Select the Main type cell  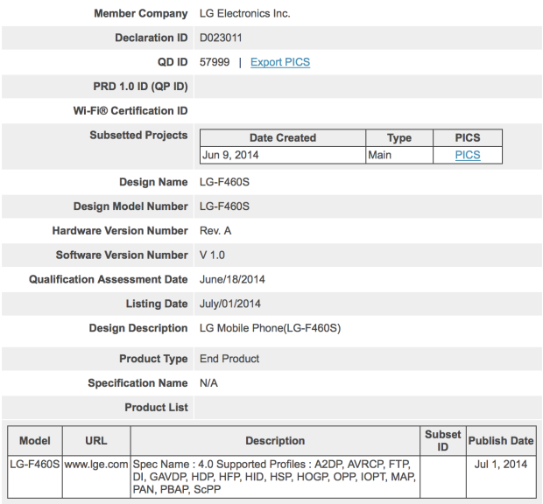[399, 155]
